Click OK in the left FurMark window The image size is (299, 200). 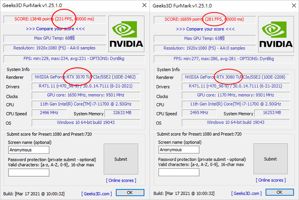click(130, 193)
